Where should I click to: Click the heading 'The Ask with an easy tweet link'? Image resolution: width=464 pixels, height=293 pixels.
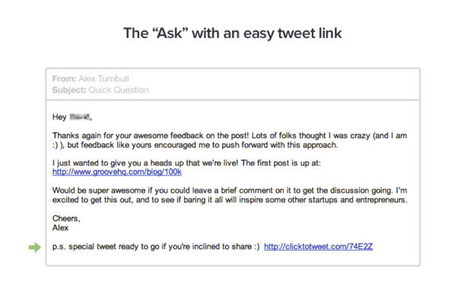pyautogui.click(x=232, y=33)
